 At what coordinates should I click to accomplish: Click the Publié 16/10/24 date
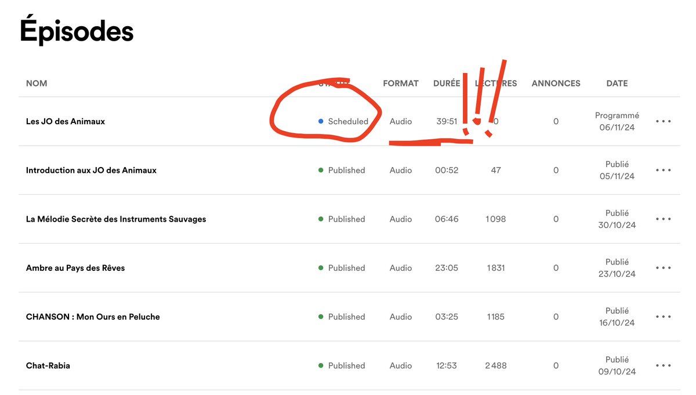[x=617, y=317]
